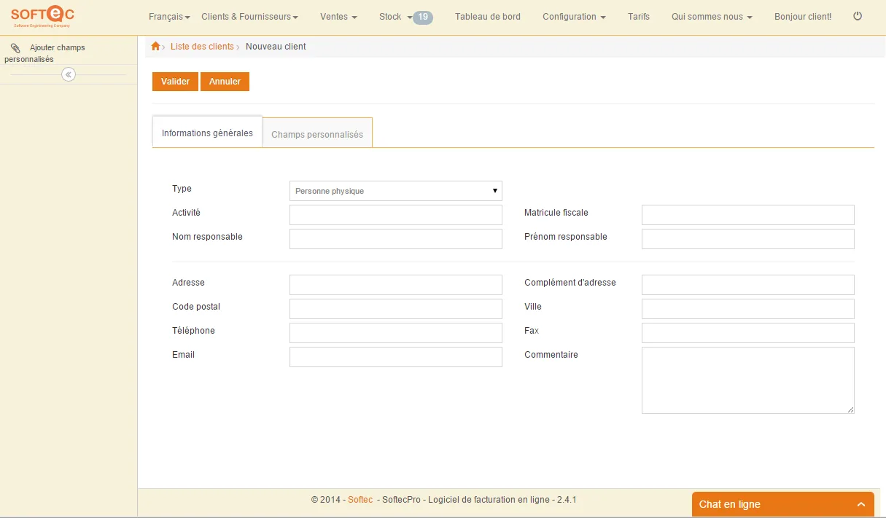Click the Stock badge showing 19

coord(423,17)
